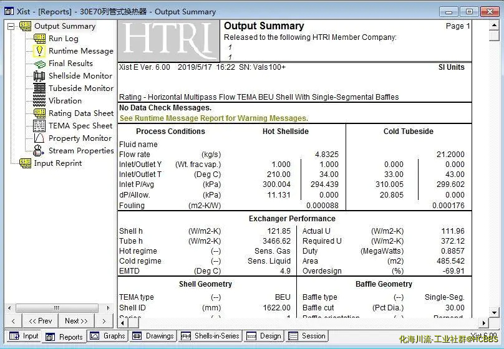Screen dimensions: 504x349
Task: Click the single left arrow navigation button
Action: click(13, 321)
